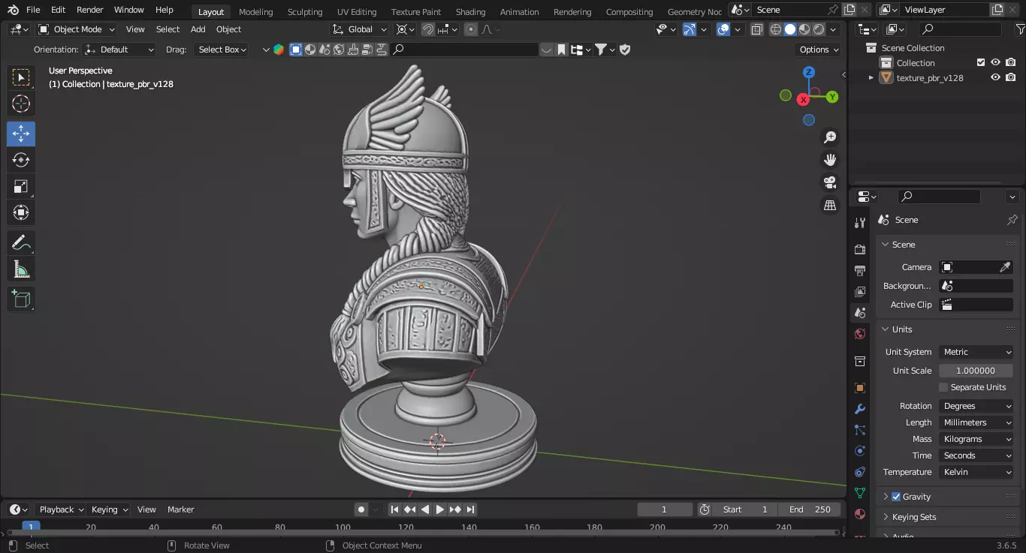The image size is (1026, 553).
Task: Toggle Collection viewport visibility eye
Action: pos(995,62)
